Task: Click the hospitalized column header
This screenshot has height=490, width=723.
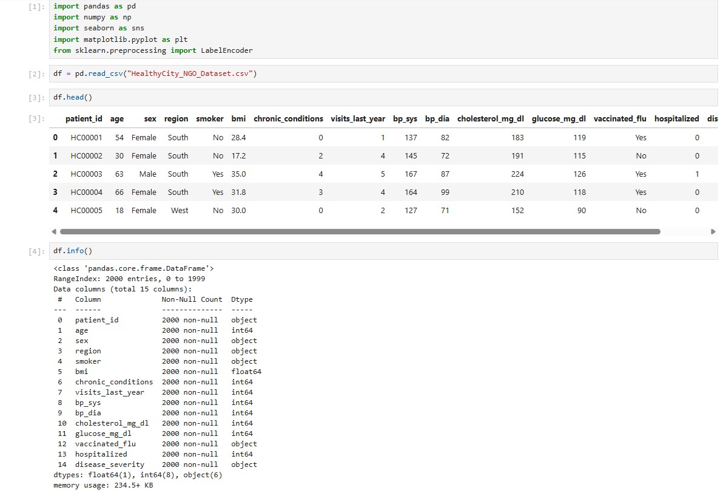Action: click(676, 118)
